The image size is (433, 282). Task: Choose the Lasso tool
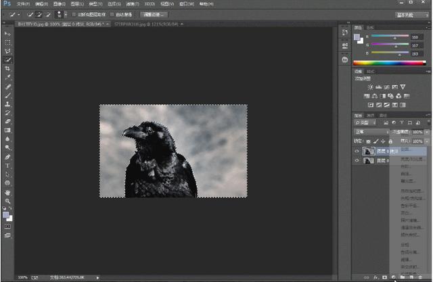click(7, 51)
